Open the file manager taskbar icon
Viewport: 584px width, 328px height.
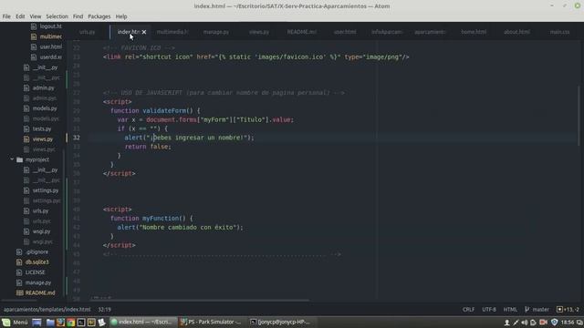coord(50,322)
